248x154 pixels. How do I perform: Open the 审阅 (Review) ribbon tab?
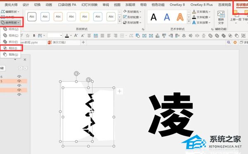point(106,5)
